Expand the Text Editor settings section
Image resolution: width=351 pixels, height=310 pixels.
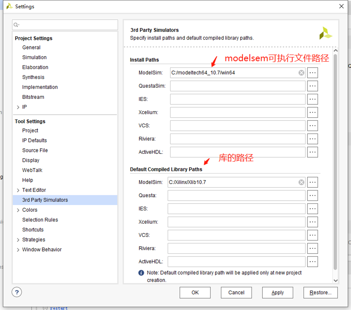(x=18, y=190)
